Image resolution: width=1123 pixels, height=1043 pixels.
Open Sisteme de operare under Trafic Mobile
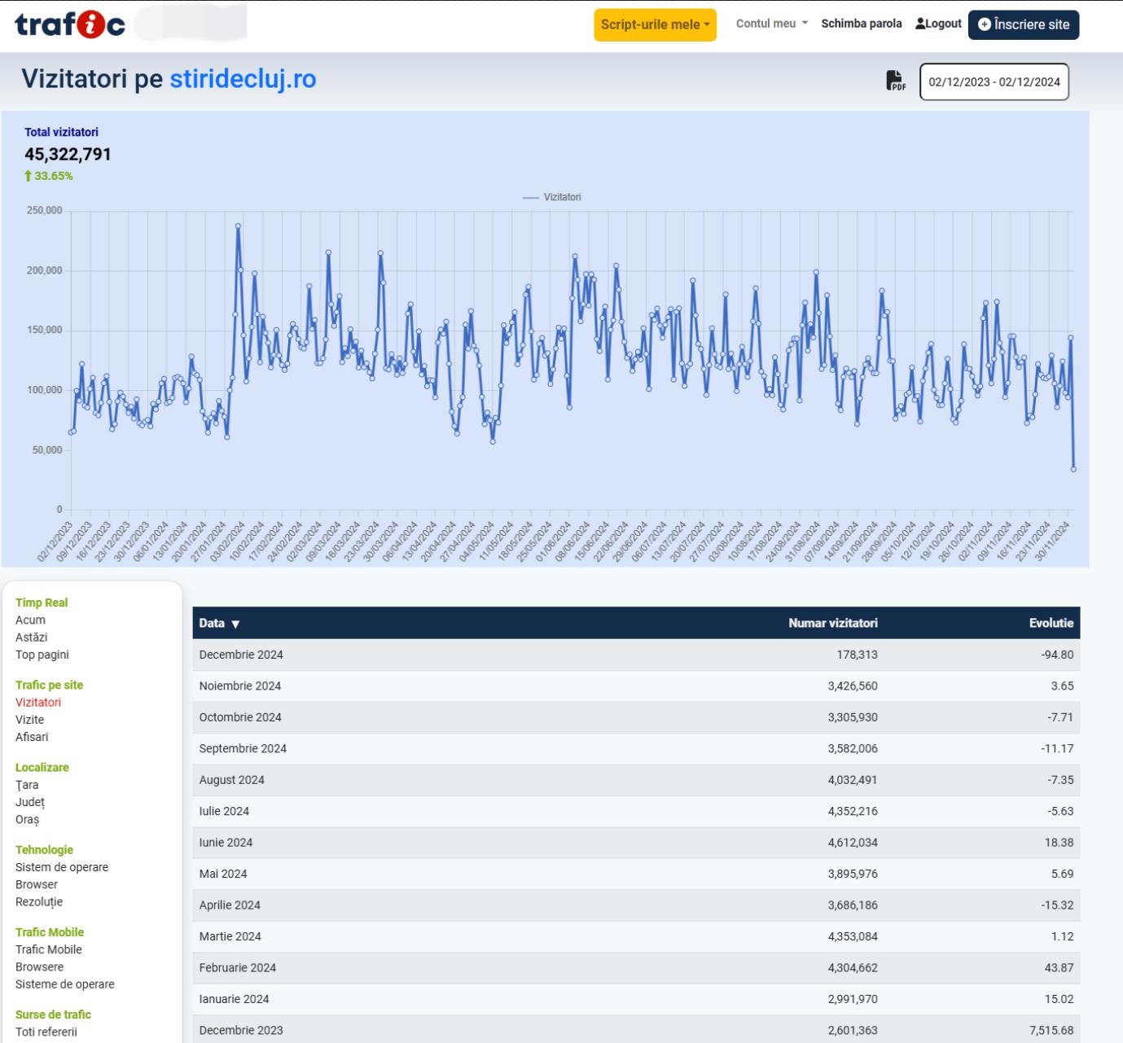click(x=65, y=984)
